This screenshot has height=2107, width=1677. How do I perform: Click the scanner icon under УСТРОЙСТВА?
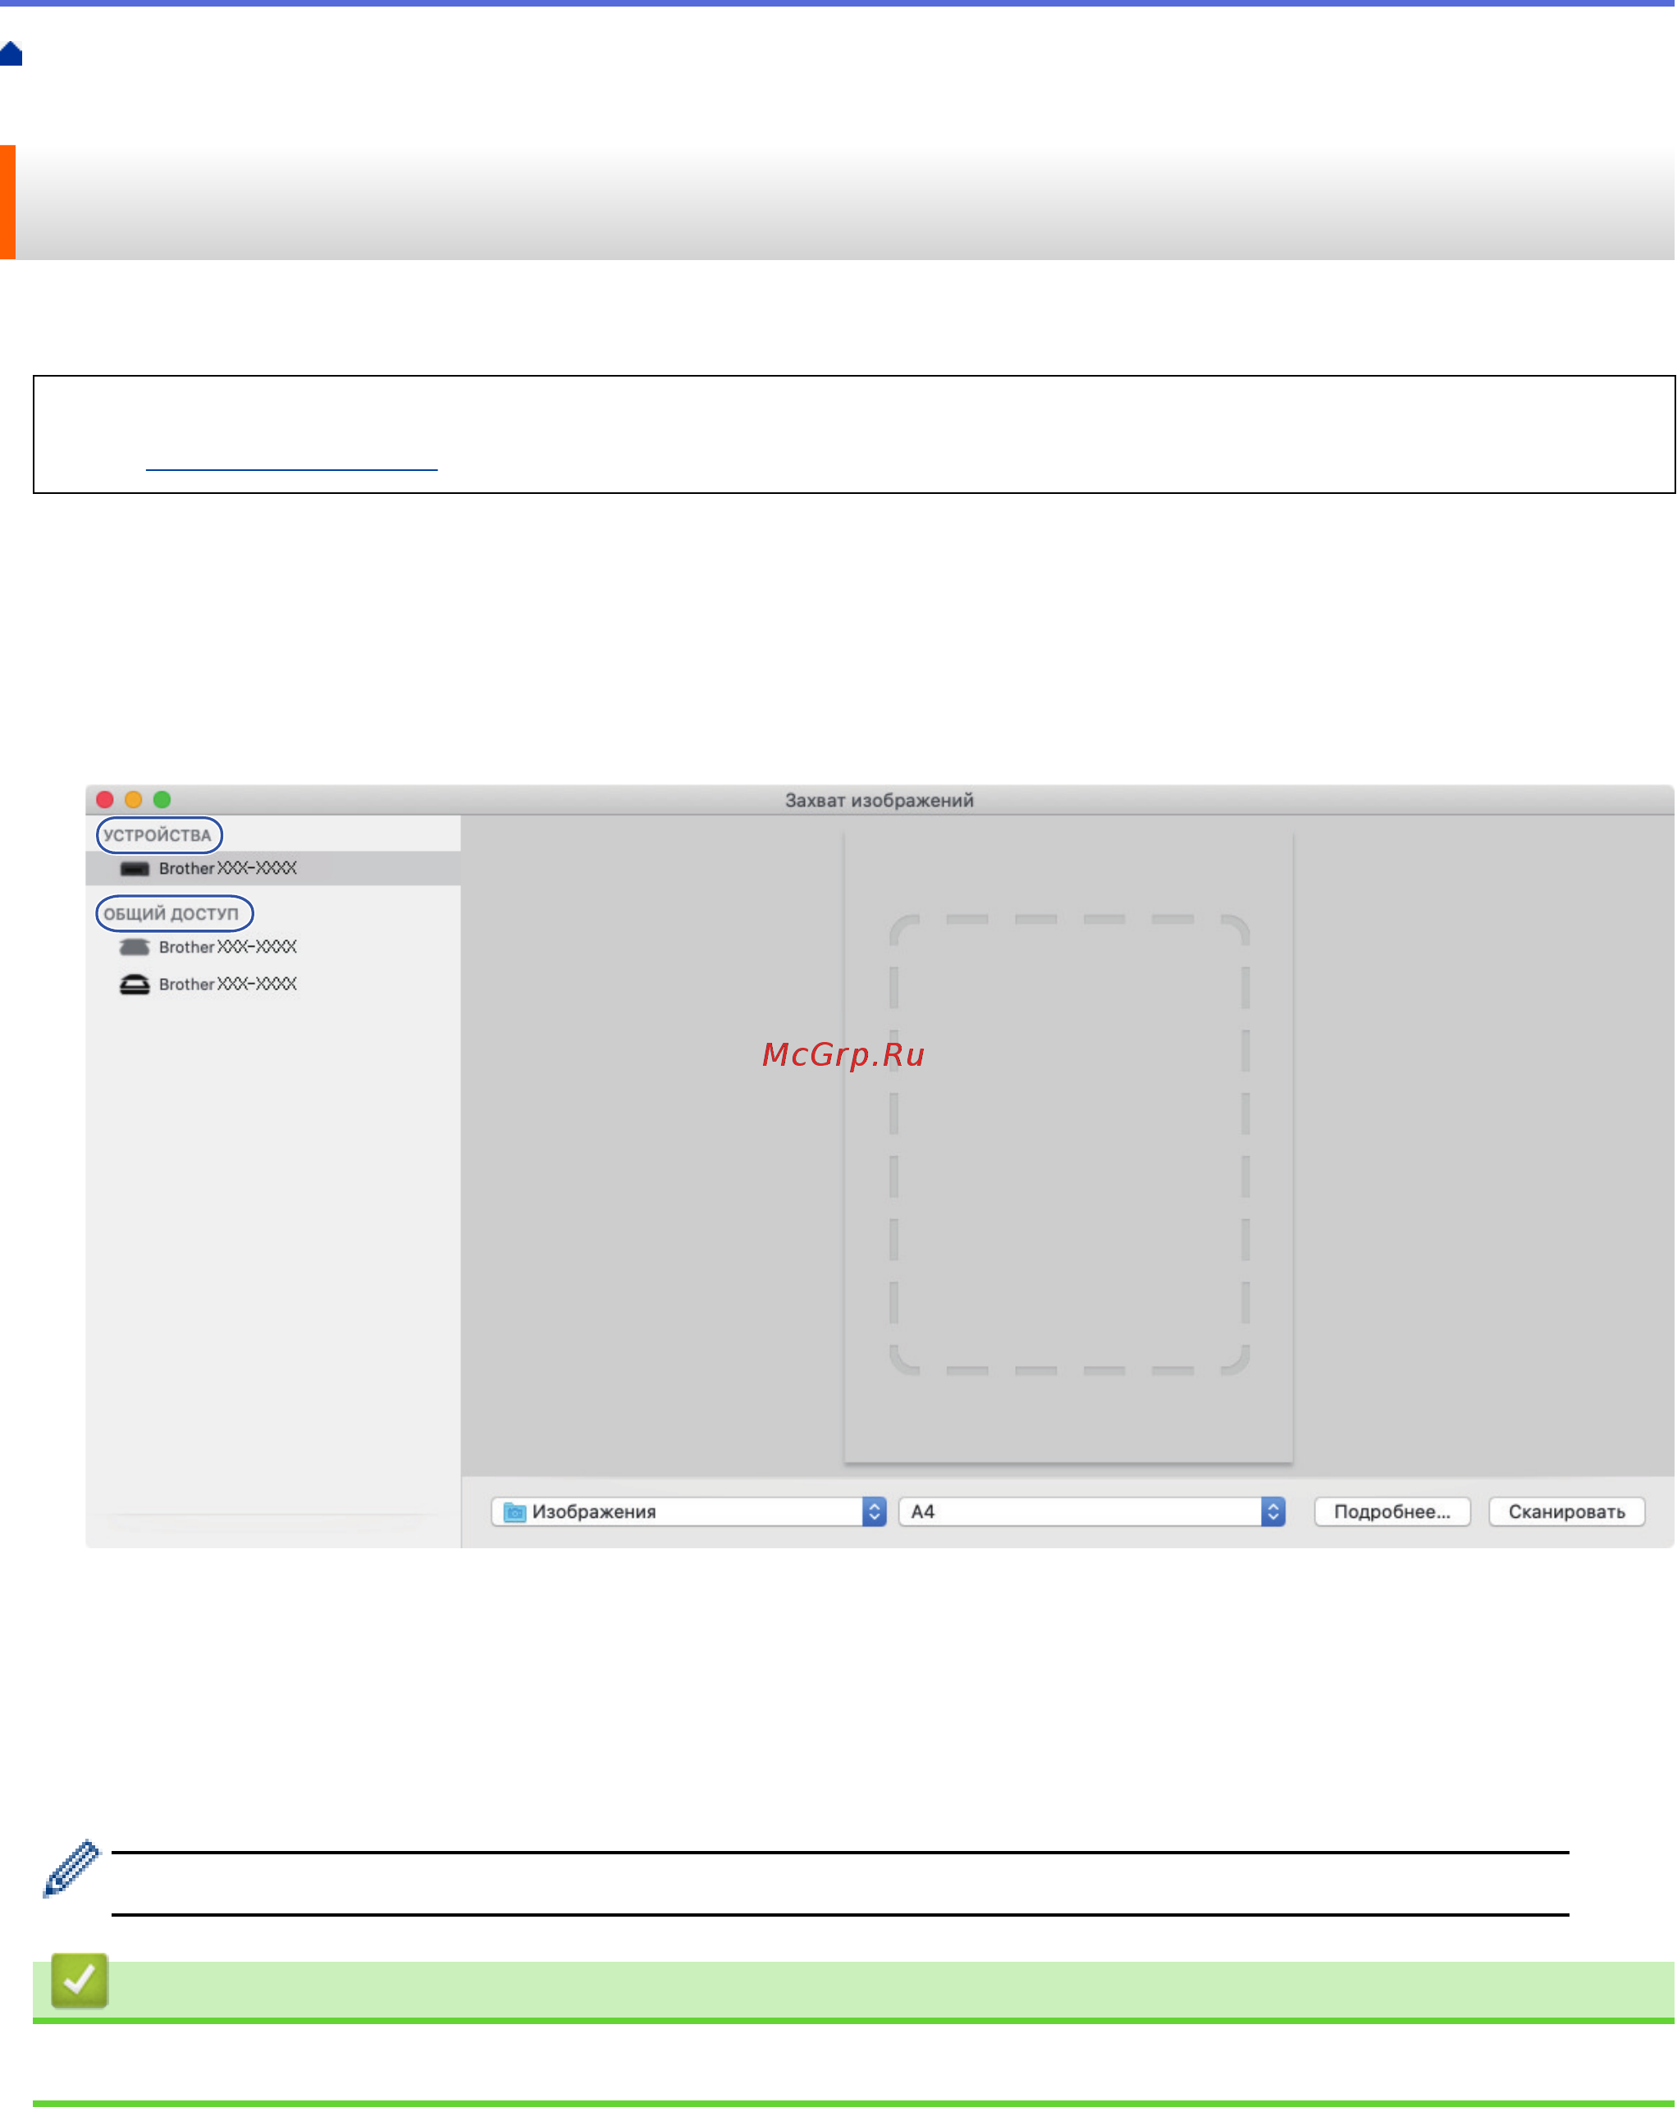point(134,869)
